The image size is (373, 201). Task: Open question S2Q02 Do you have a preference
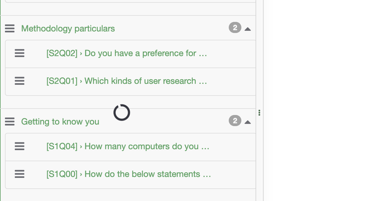126,53
